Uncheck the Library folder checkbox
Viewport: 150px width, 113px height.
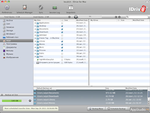tap(62, 41)
